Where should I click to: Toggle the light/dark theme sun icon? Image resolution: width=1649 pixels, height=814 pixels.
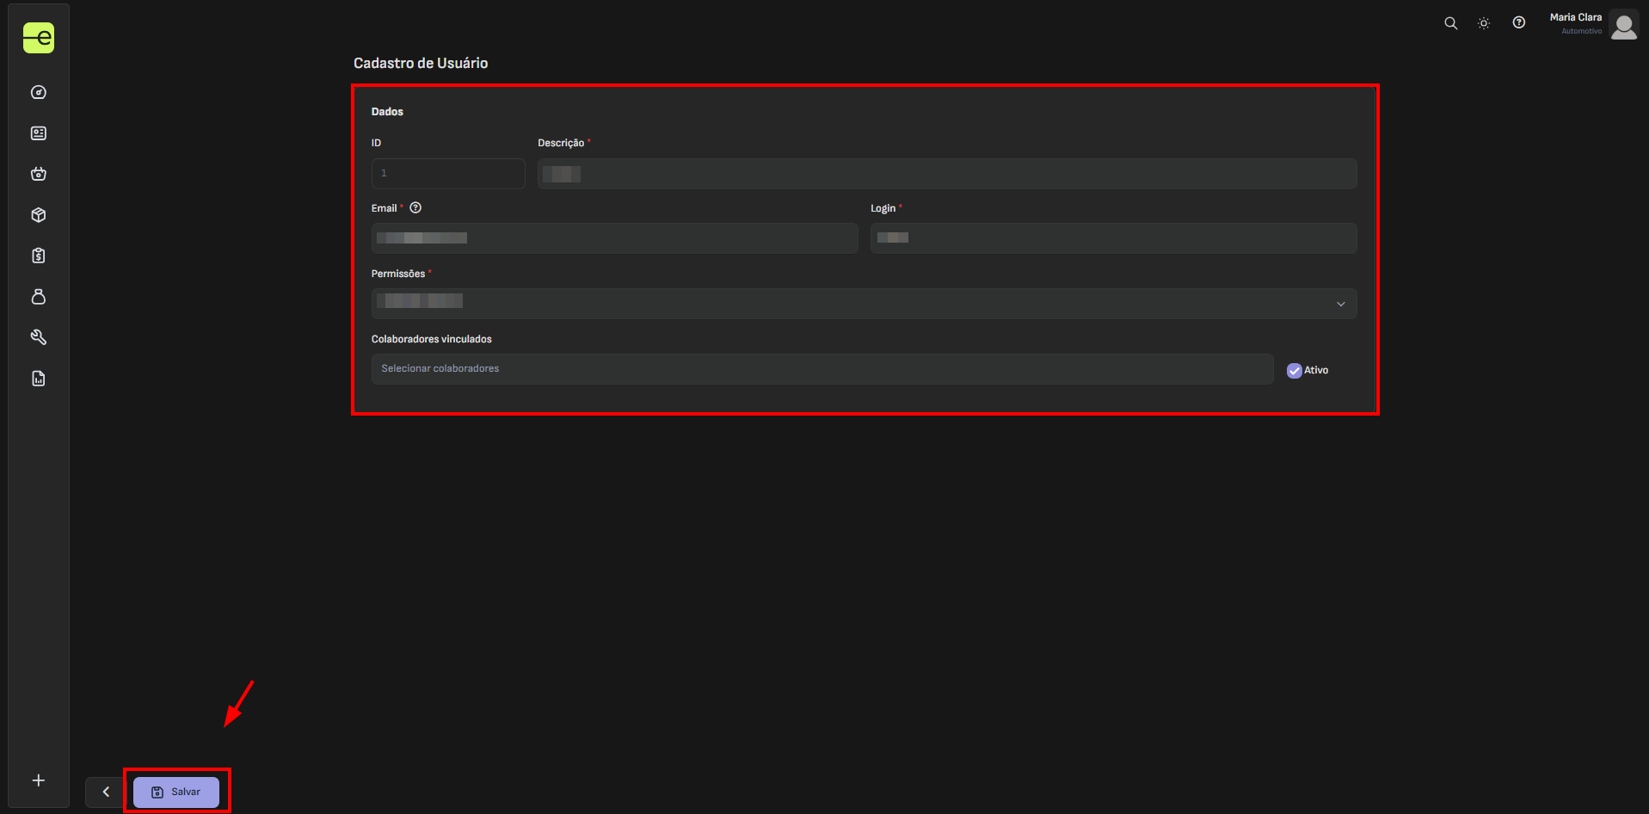click(x=1484, y=23)
